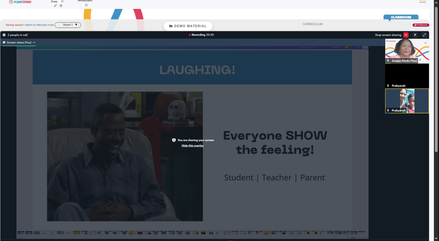Screen dimensions: 439x241
Task: Click the P participants icon
Action: coord(415,35)
